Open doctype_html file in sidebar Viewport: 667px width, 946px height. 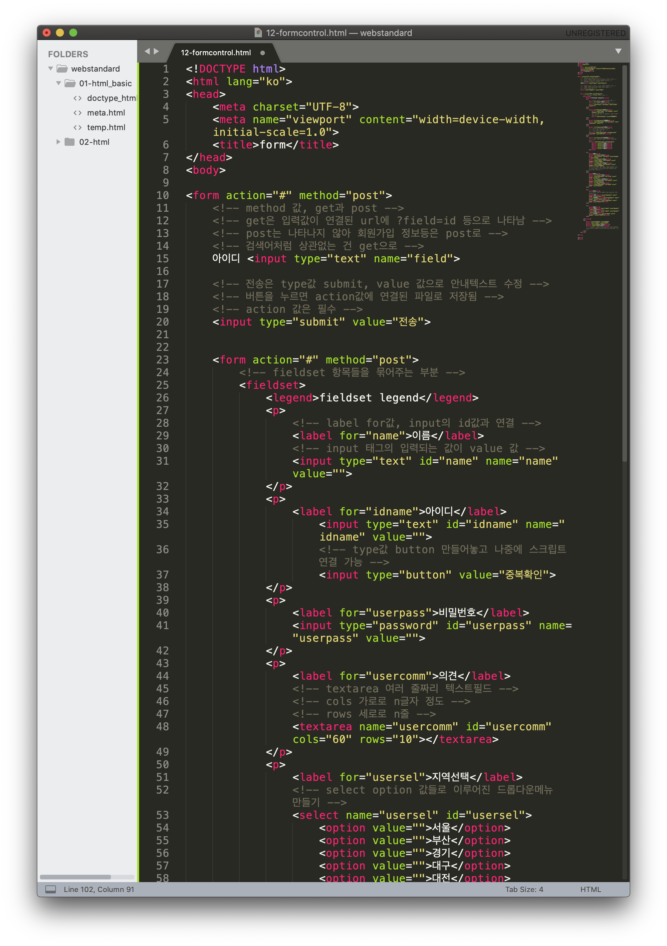pos(111,98)
